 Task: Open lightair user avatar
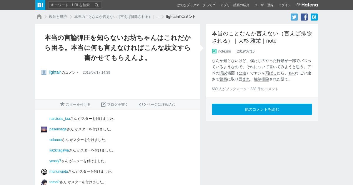44,73
